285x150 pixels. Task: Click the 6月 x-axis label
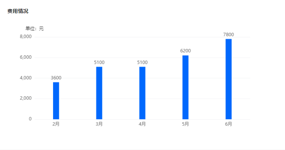click(229, 124)
